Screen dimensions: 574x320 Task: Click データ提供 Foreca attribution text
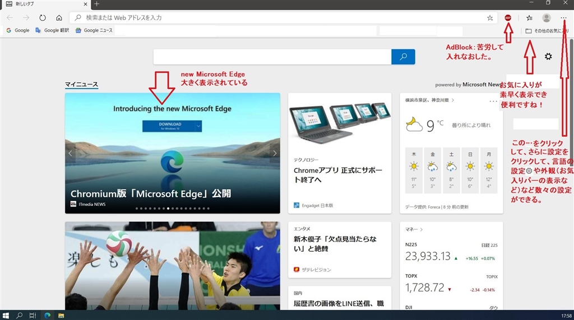tap(437, 207)
